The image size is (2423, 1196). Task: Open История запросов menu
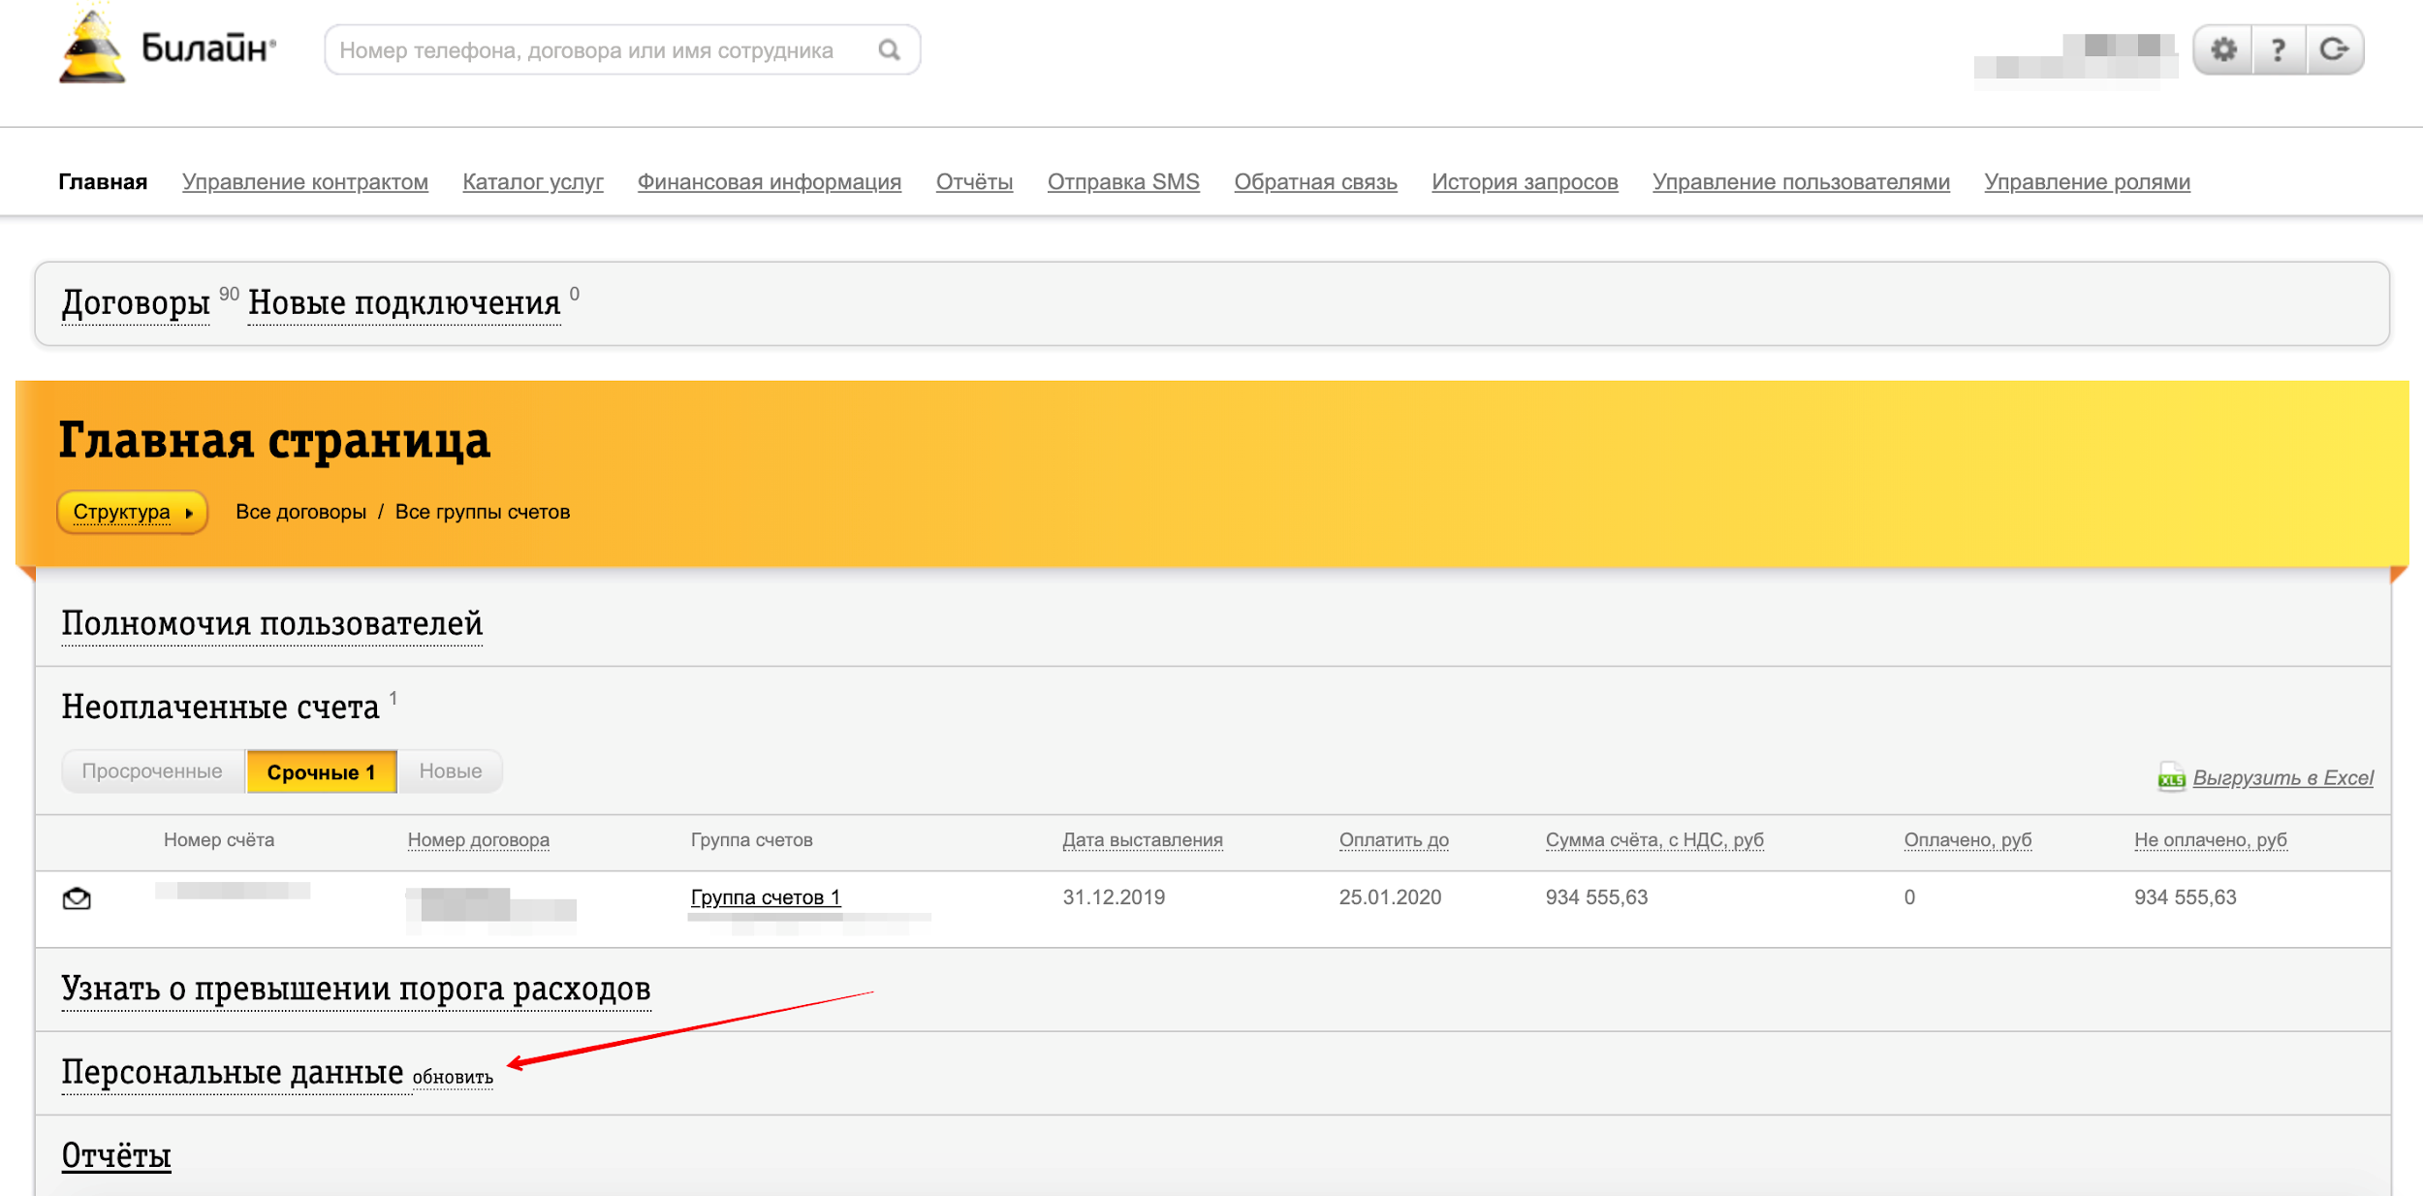1525,182
